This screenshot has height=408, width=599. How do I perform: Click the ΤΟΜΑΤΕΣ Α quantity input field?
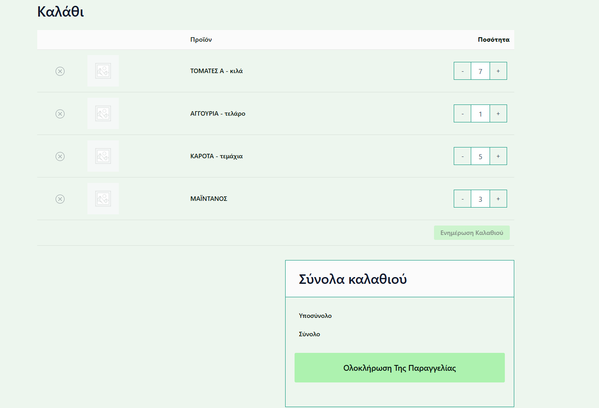tap(480, 71)
